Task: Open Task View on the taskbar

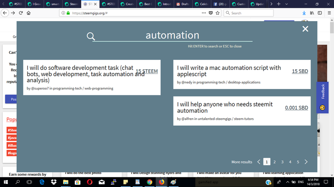Action: click(x=29, y=182)
